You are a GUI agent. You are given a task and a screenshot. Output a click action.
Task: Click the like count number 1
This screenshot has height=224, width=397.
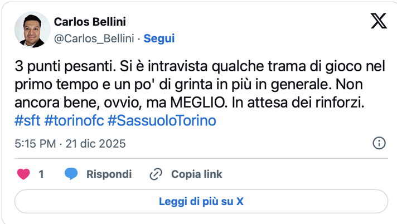pyautogui.click(x=41, y=174)
